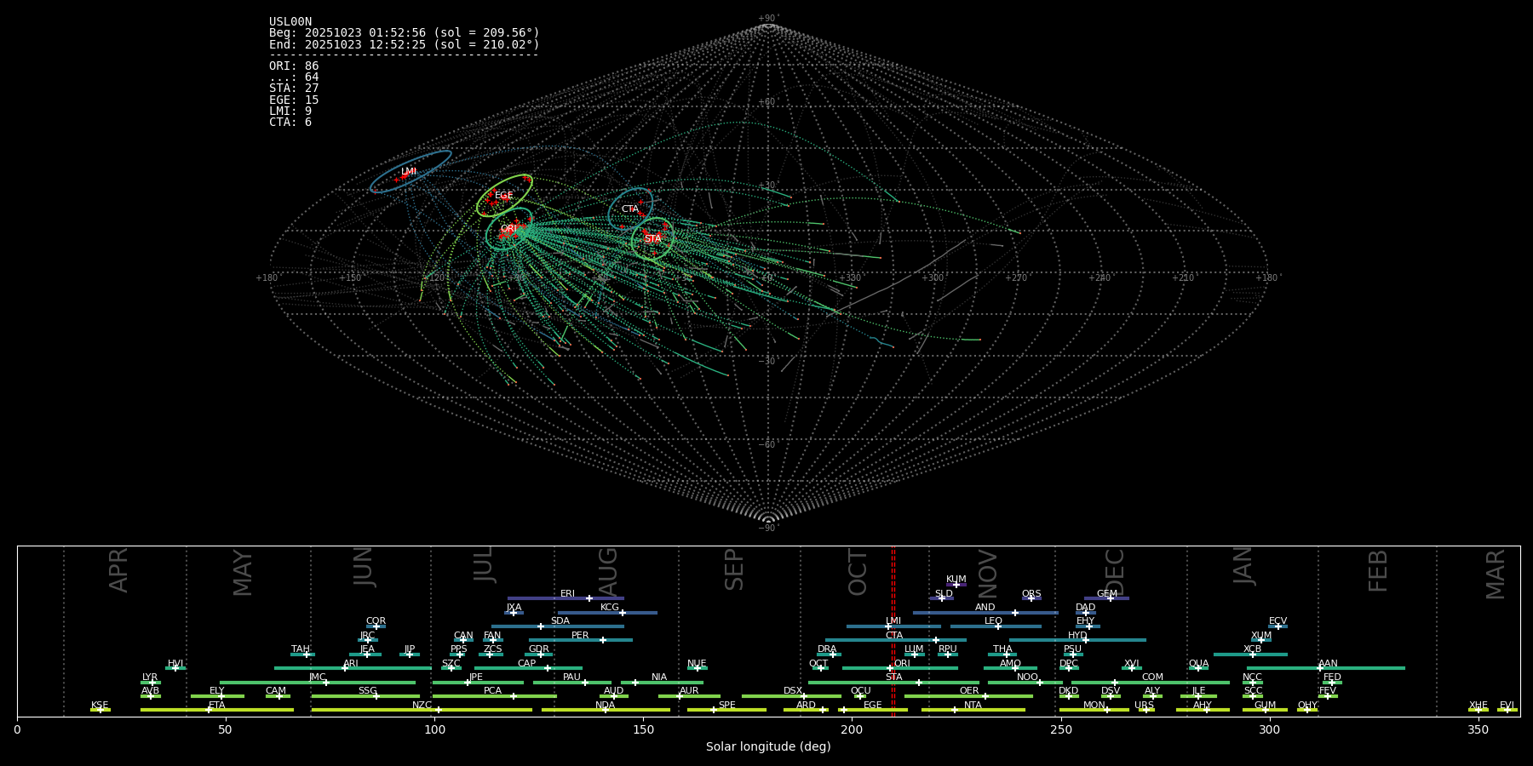Click the NTA shower label in timeline
Screen dimensions: 1533x766
tap(973, 706)
